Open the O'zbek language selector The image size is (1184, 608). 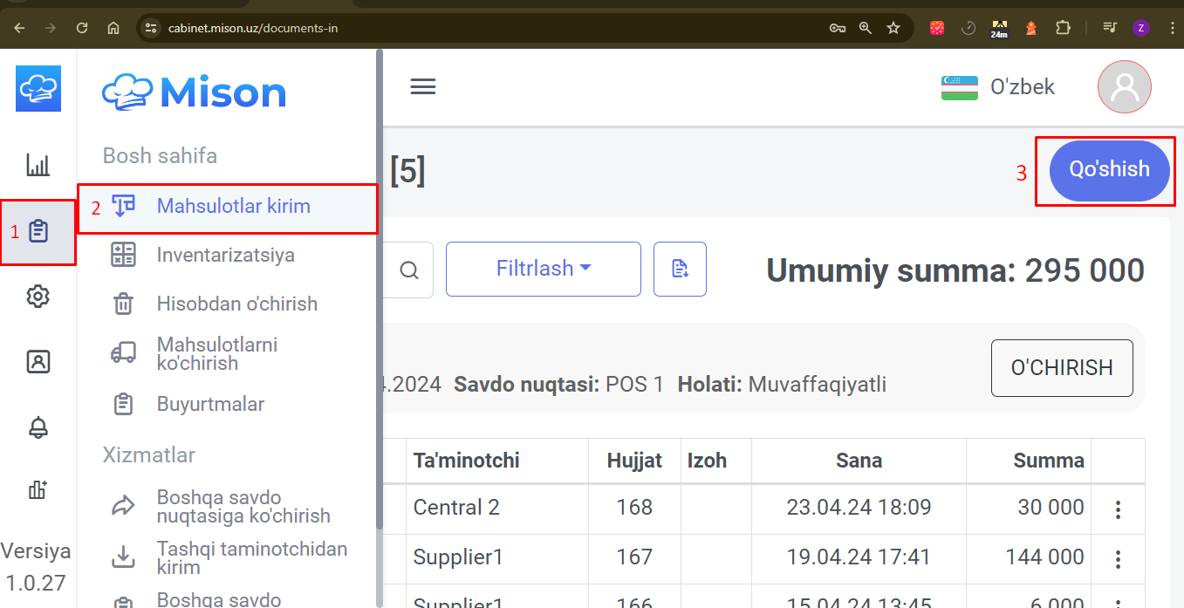(x=998, y=87)
